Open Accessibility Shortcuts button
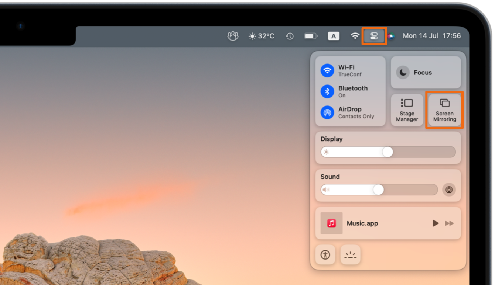Screen dimensions: 502x285 pyautogui.click(x=325, y=254)
